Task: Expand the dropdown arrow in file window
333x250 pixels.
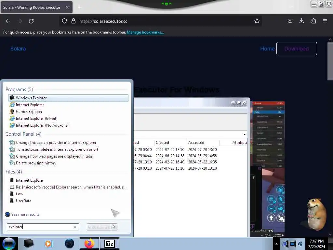Action: coord(245,134)
